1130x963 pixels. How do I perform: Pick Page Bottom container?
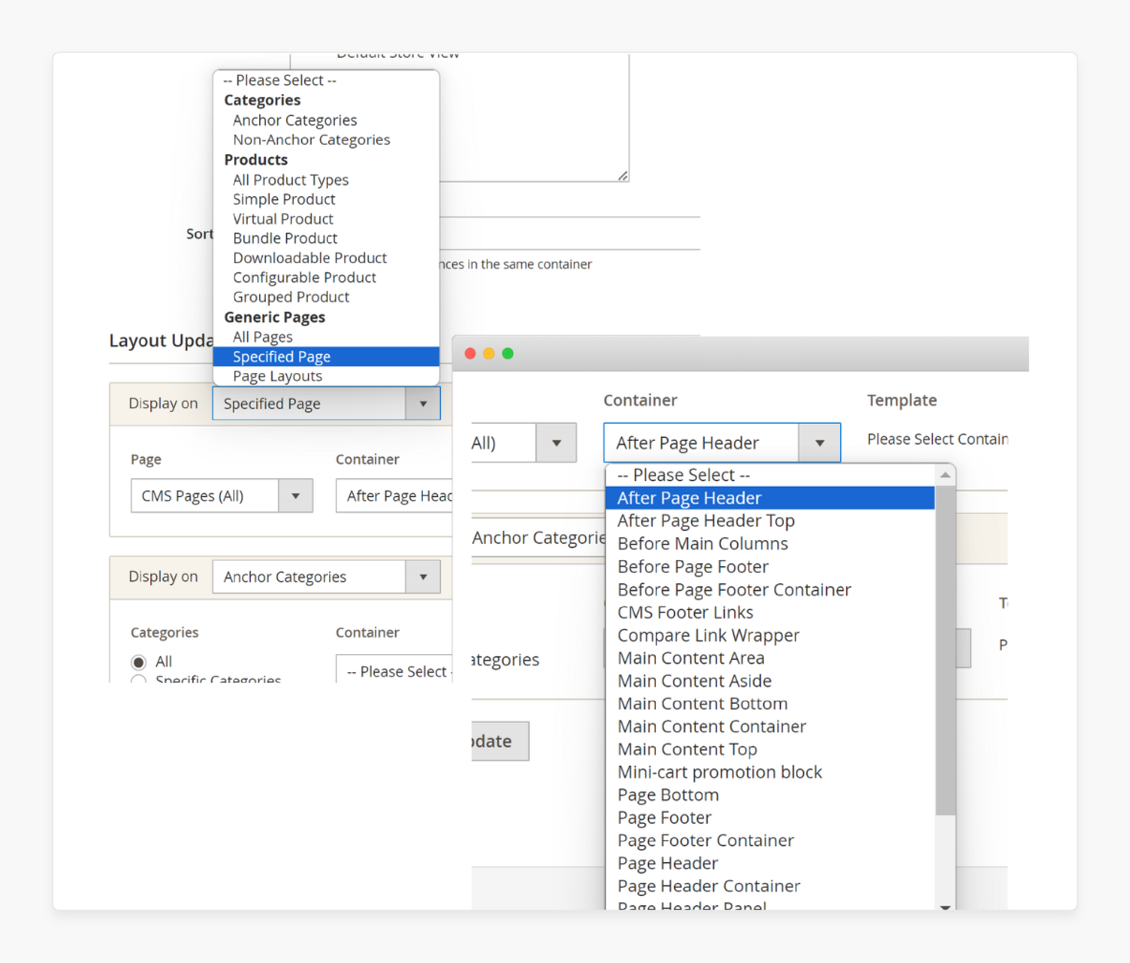(x=770, y=795)
